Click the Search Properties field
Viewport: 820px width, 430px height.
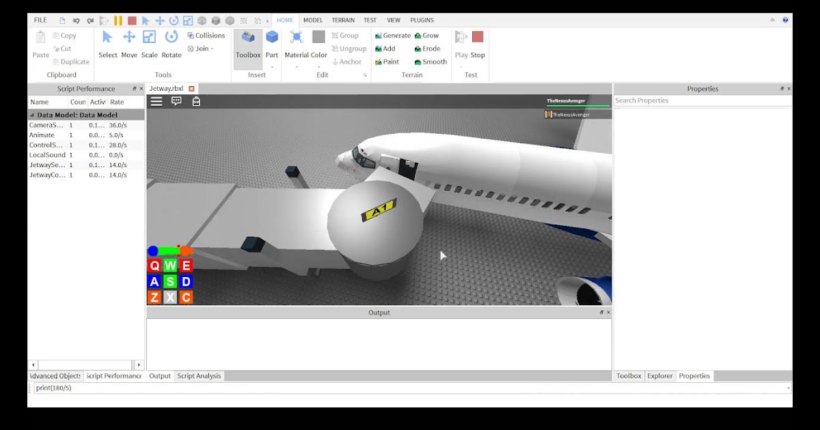coord(702,100)
